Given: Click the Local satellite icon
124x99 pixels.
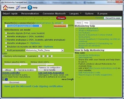Looking at the screenshot, I should pyautogui.click(x=18, y=8).
